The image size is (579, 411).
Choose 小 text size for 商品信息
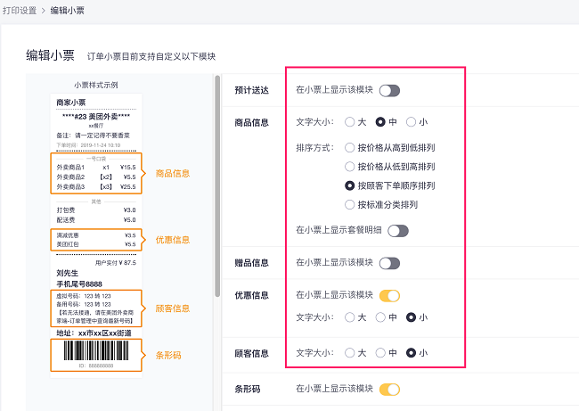(411, 122)
